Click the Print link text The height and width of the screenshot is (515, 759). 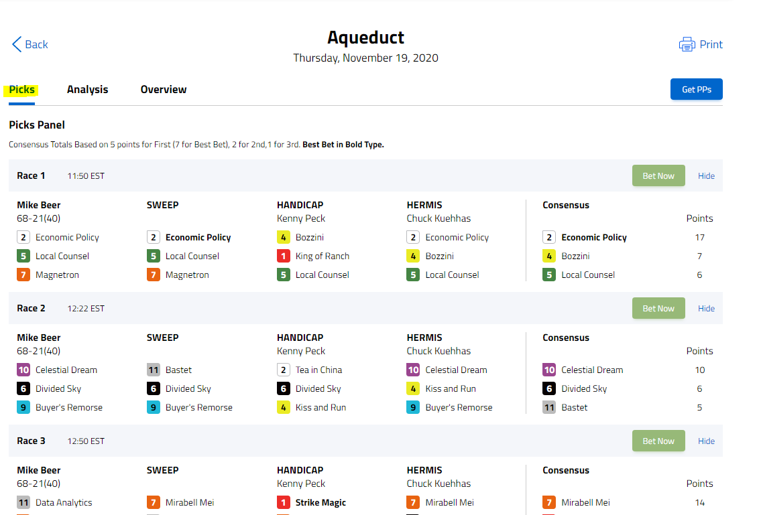click(711, 44)
